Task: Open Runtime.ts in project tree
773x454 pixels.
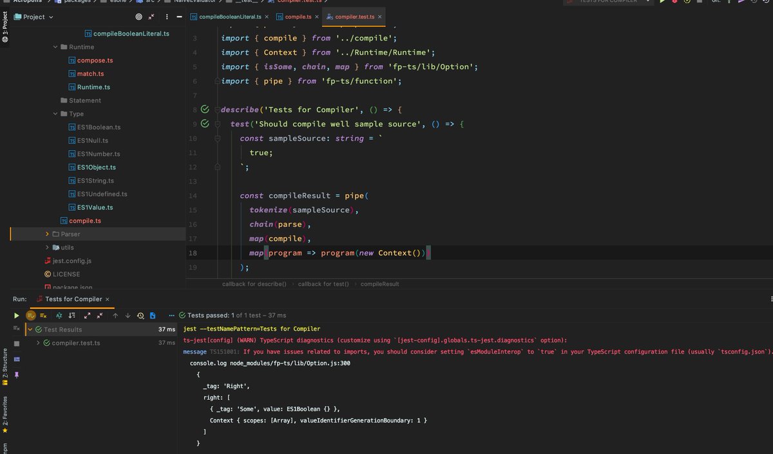Action: tap(89, 87)
